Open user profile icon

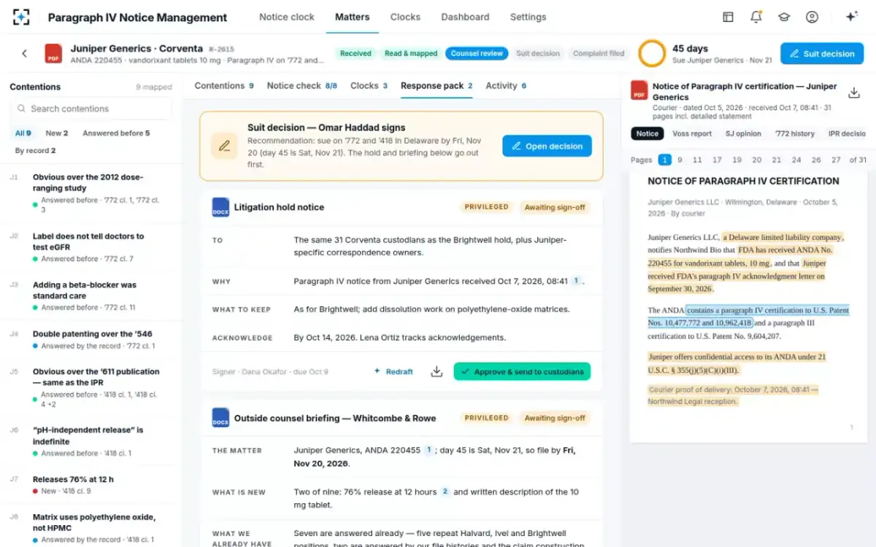click(812, 17)
